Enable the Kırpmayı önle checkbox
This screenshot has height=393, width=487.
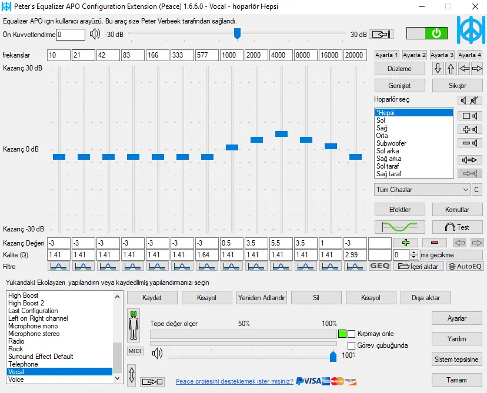pos(351,334)
